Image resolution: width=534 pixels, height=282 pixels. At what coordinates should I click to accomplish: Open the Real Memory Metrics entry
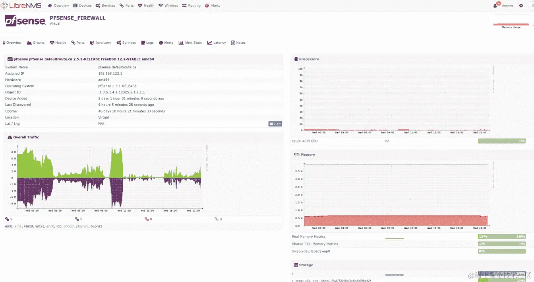[309, 237]
